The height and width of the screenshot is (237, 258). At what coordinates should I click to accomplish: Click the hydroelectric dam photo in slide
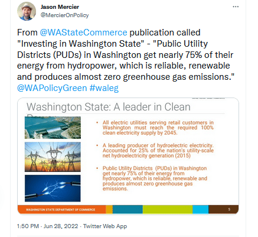53,128
